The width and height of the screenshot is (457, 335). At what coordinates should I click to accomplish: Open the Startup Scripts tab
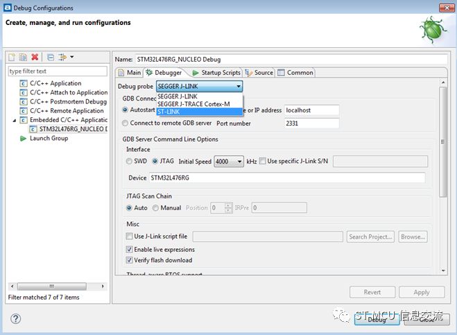pyautogui.click(x=216, y=73)
